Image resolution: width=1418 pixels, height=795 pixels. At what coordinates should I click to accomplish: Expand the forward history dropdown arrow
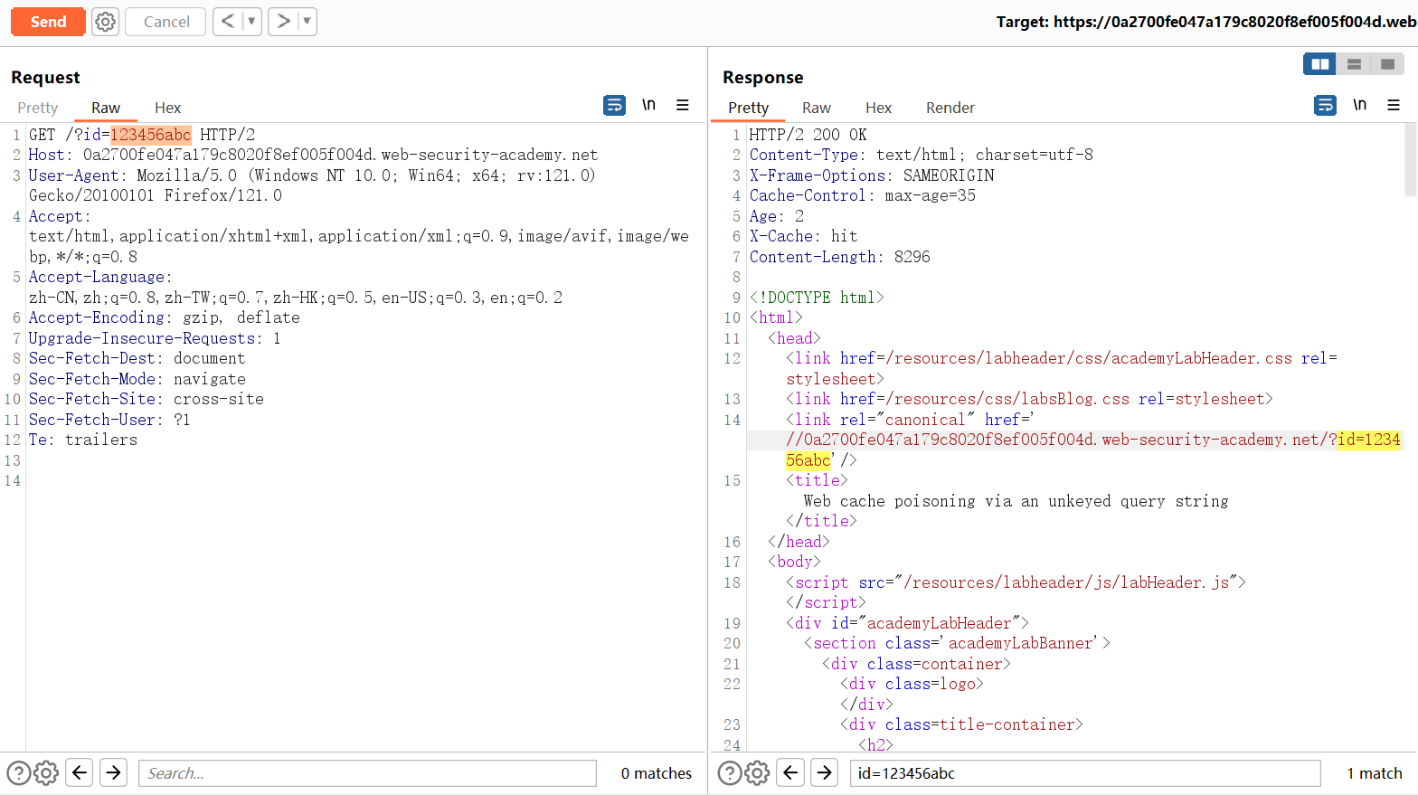[x=307, y=21]
